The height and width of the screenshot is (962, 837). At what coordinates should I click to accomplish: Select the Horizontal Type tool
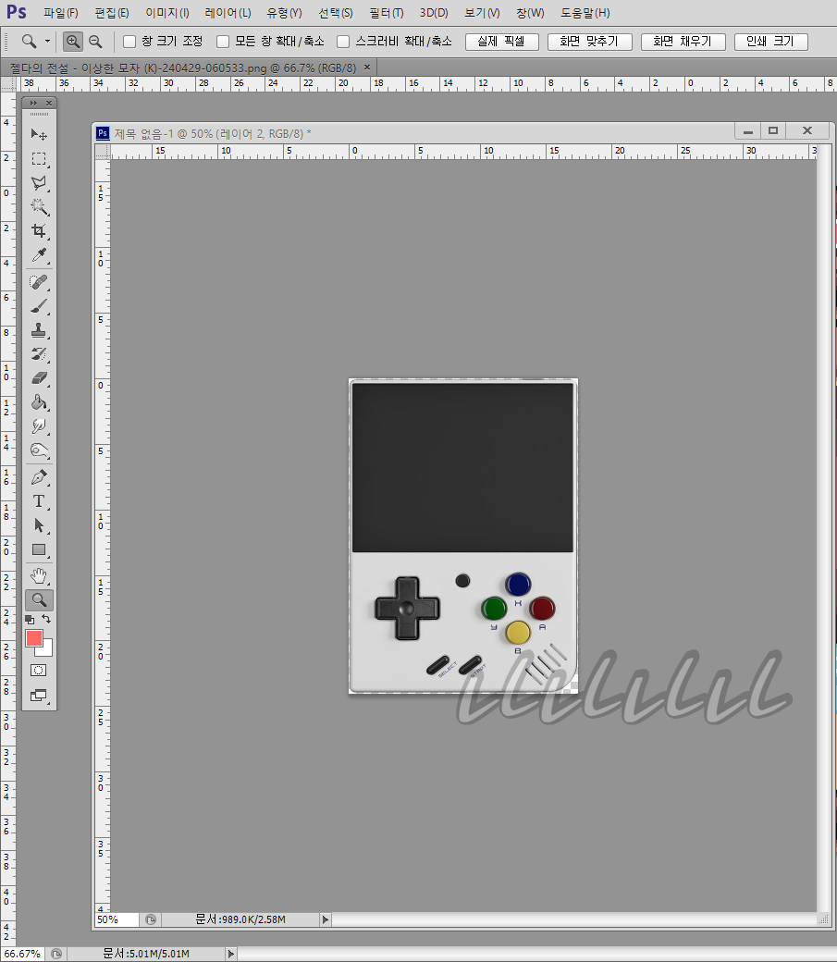pyautogui.click(x=39, y=501)
